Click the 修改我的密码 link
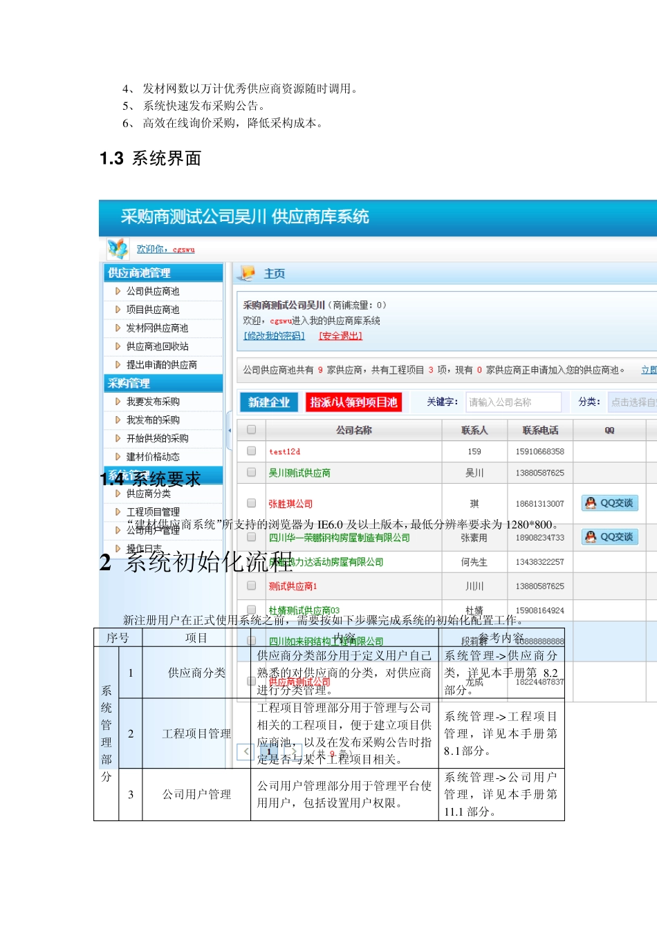 (274, 336)
